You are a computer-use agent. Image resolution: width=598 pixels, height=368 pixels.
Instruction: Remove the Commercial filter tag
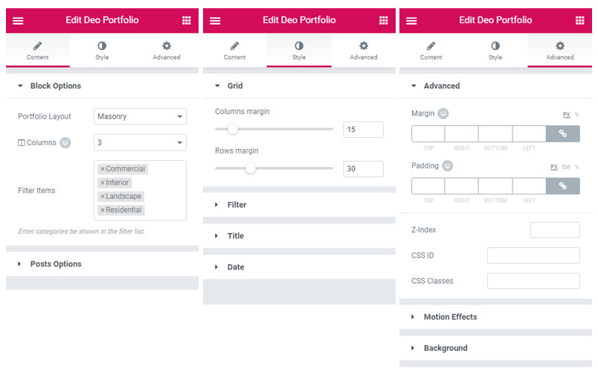pyautogui.click(x=103, y=169)
